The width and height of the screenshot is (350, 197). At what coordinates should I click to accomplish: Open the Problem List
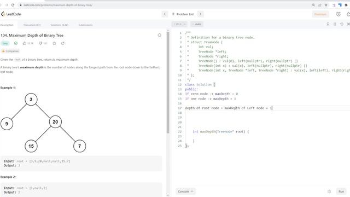(x=183, y=14)
